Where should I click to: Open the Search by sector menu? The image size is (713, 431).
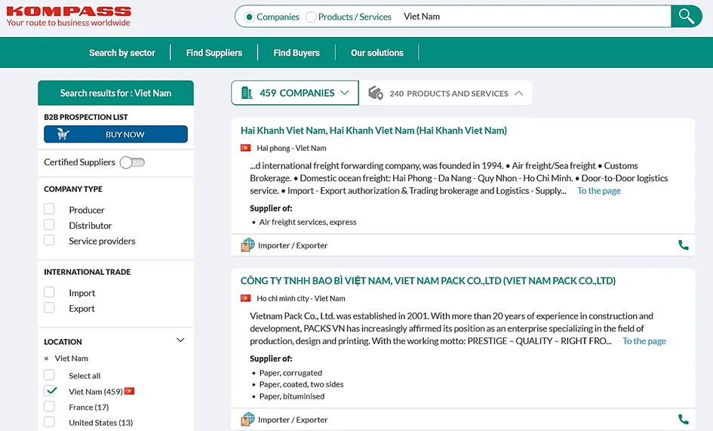tap(122, 53)
